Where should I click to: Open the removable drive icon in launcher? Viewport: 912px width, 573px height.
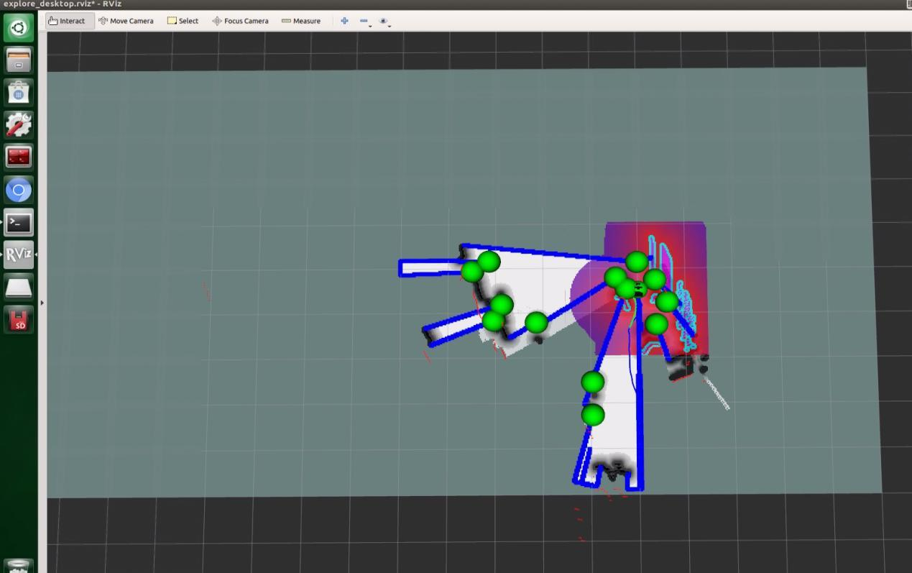point(19,287)
